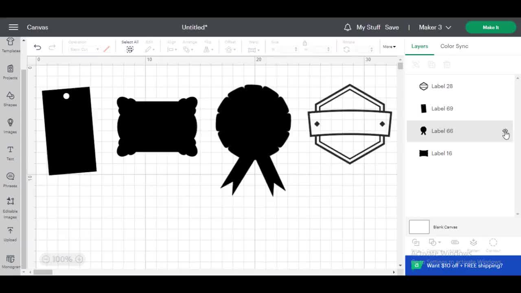Screen dimensions: 521x293
Task: Open the Upload tool
Action: pos(11,234)
